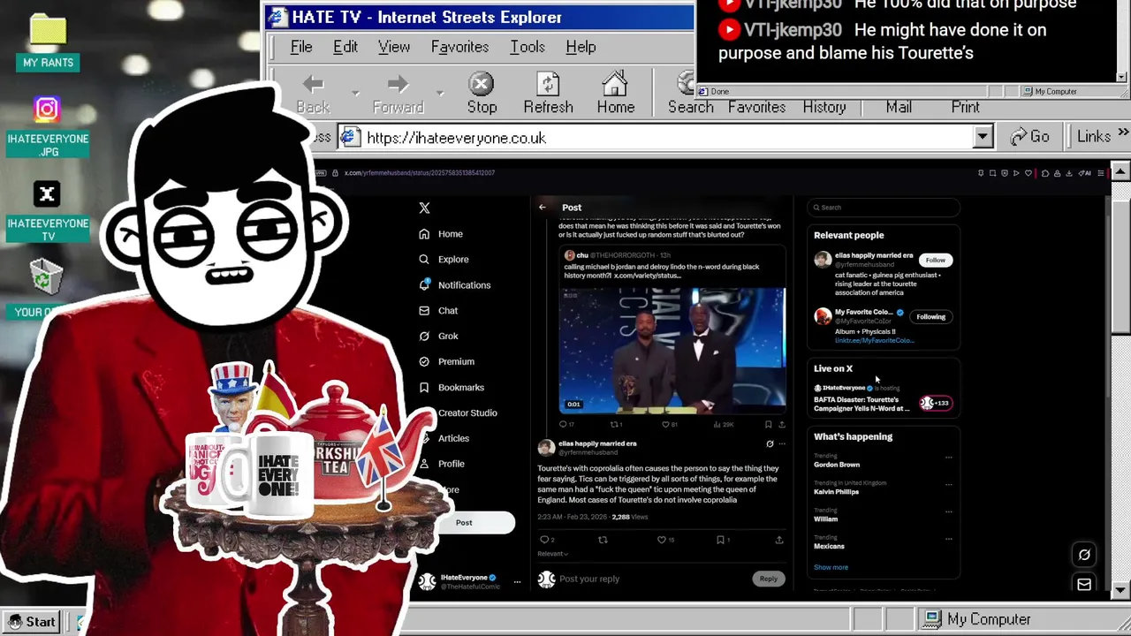Open Grok in the X sidebar
Viewport: 1131px width, 636px height.
(438, 337)
